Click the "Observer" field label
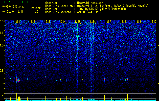The height and width of the screenshot is (101, 159). pos(51,3)
